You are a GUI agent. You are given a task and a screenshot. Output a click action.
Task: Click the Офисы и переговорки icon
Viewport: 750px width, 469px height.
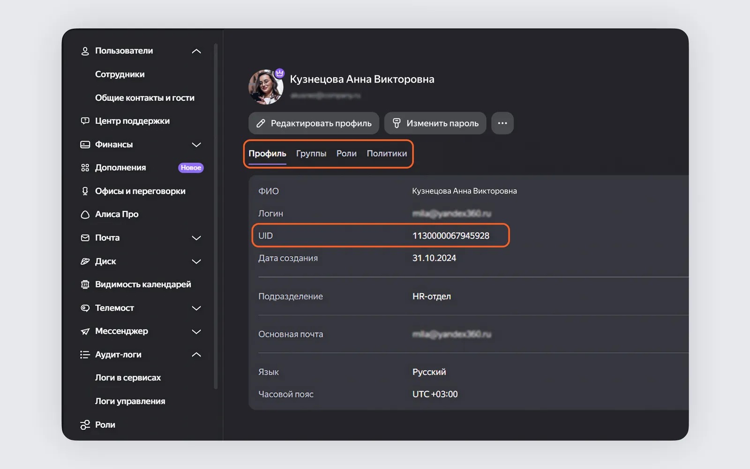click(x=85, y=191)
